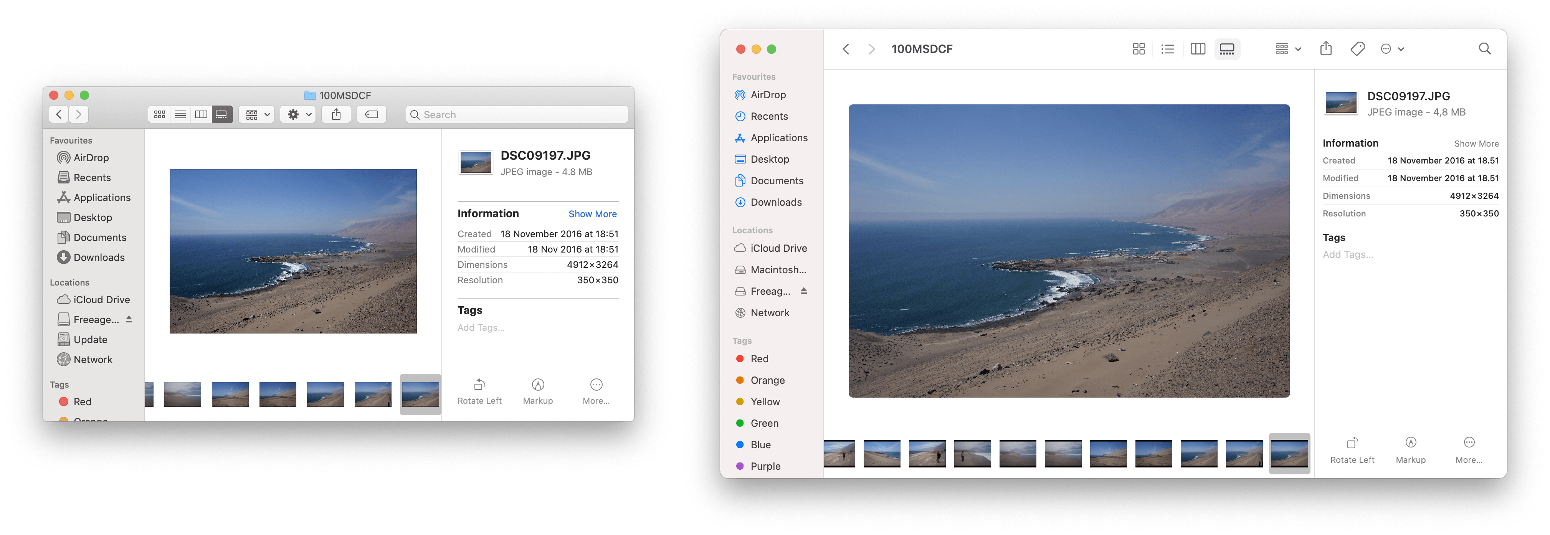1550x535 pixels.
Task: Open ellipsis action menu in right window
Action: point(1392,49)
